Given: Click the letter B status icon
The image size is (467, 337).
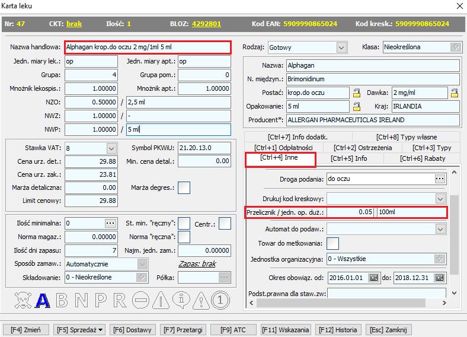Looking at the screenshot, I should [x=62, y=300].
